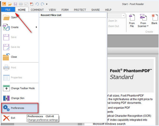159x126 pixels.
Task: Choose Open in the File menu
Action: 20,17
